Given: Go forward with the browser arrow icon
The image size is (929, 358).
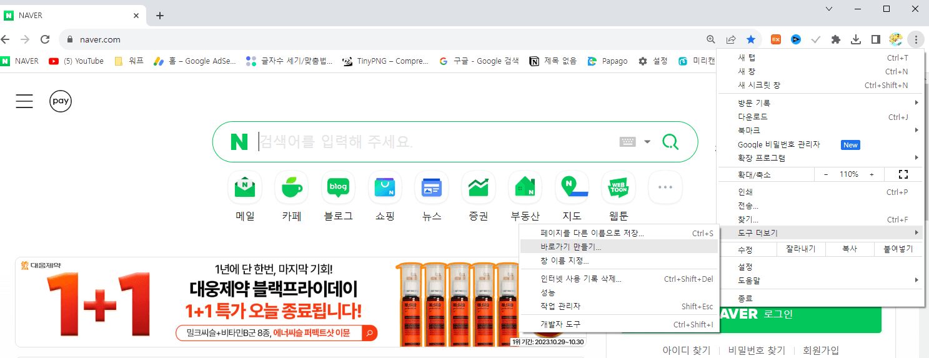Looking at the screenshot, I should 24,39.
